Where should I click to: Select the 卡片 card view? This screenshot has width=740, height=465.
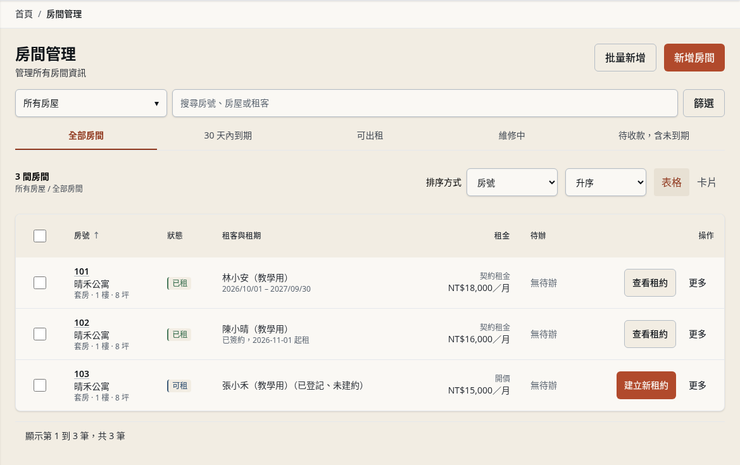point(707,182)
